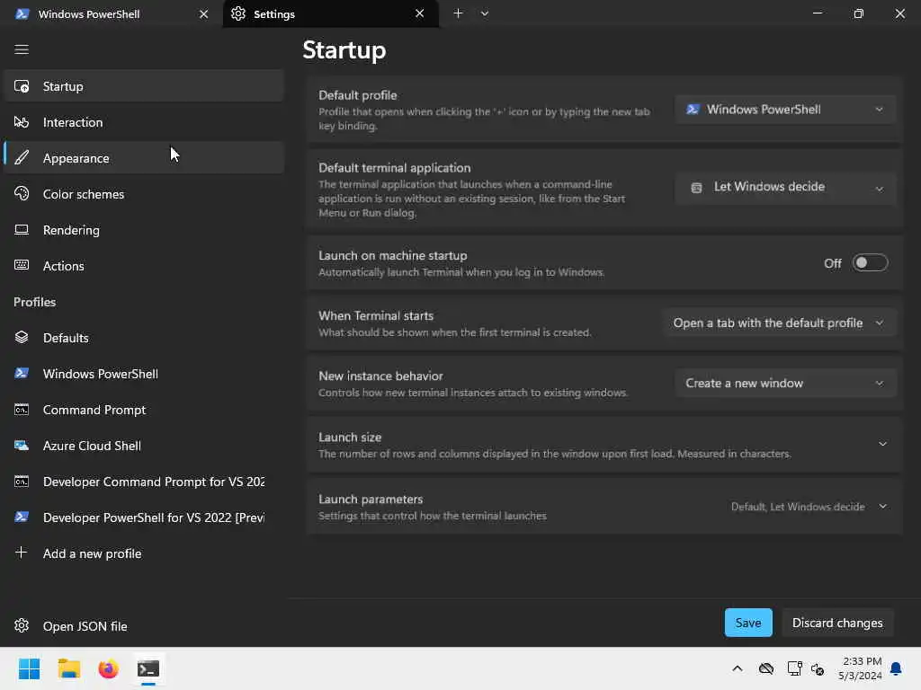Close the Settings tab
The width and height of the screenshot is (921, 690).
pyautogui.click(x=419, y=13)
